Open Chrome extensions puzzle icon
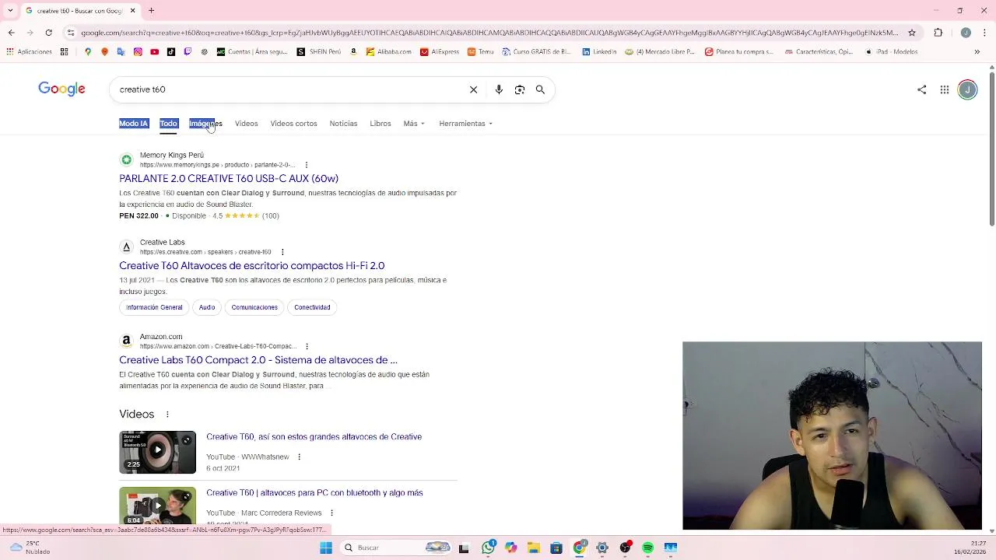This screenshot has width=996, height=560. (938, 33)
